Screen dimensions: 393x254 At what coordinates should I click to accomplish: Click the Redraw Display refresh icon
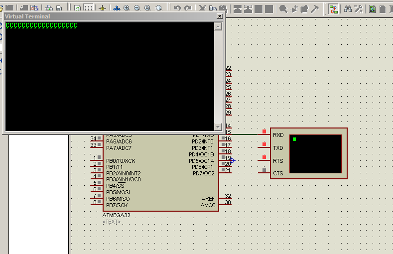(78, 8)
